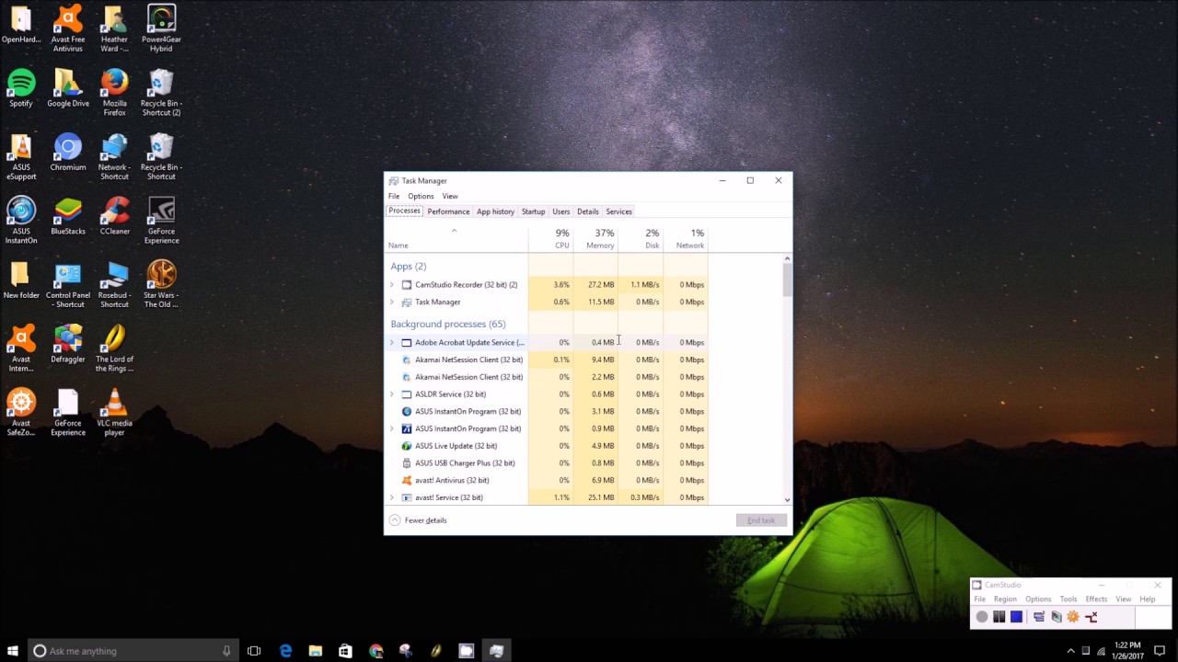The height and width of the screenshot is (662, 1178).
Task: Expand the CamStudio Recorder process group
Action: pos(392,285)
